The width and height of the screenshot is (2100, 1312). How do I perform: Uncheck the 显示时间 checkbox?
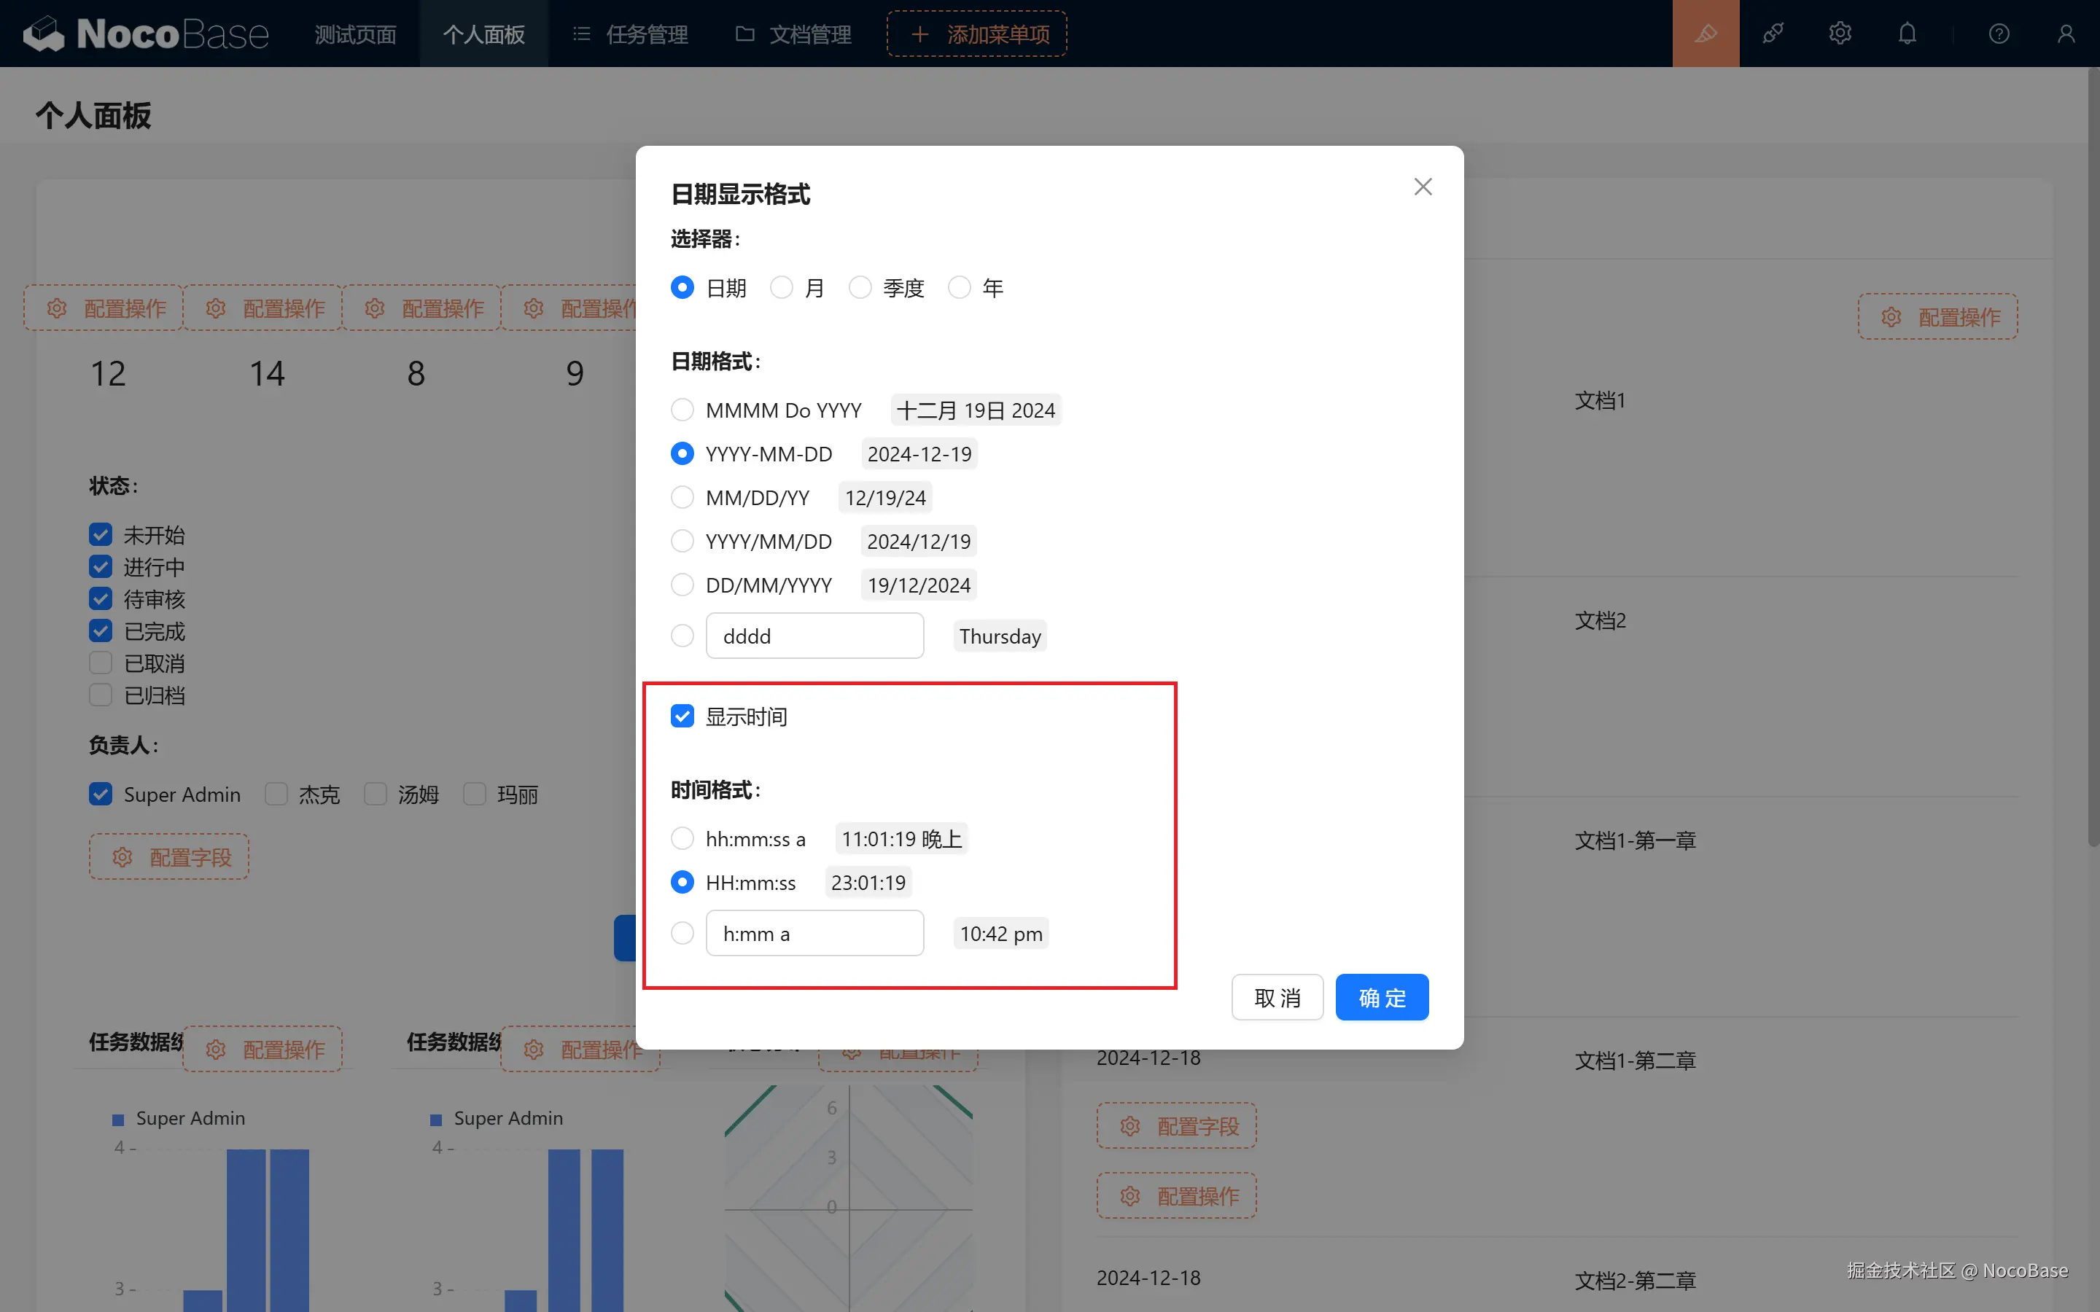(x=682, y=716)
